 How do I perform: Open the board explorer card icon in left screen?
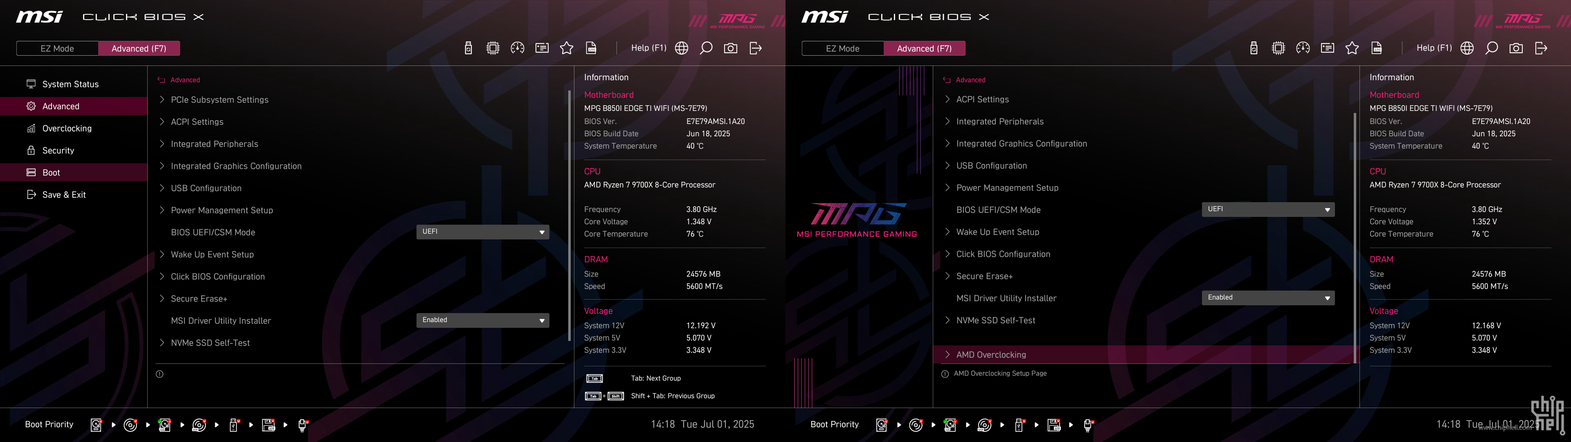point(542,48)
